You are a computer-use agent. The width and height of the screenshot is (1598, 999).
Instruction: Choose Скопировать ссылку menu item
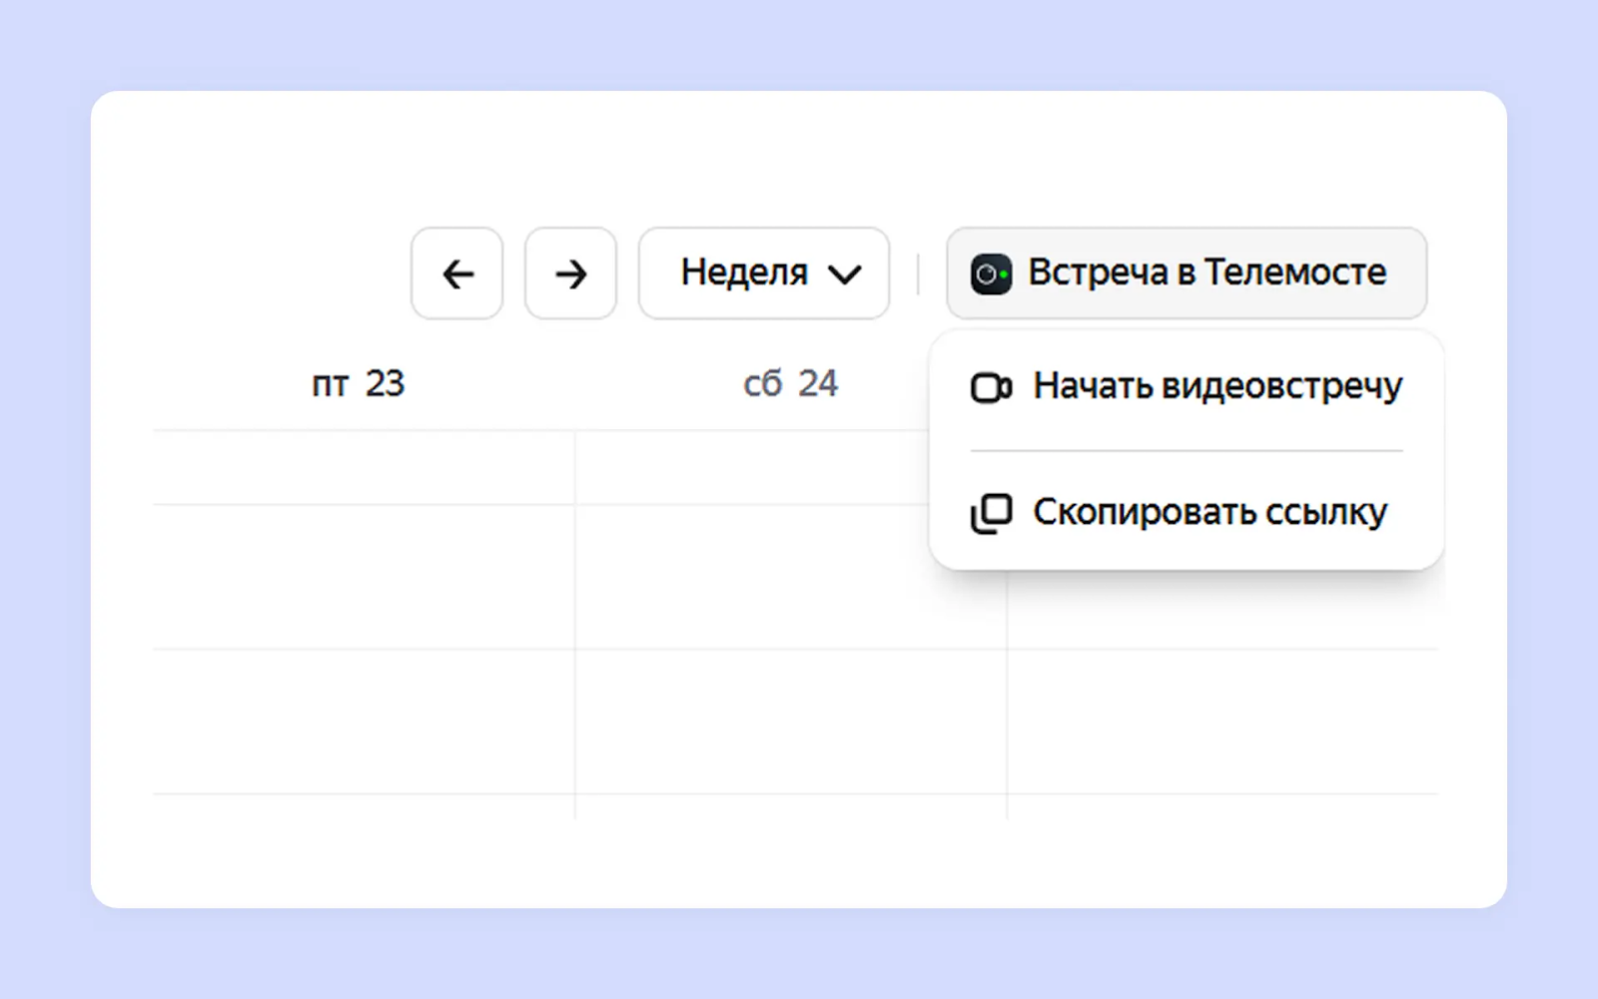click(x=1187, y=512)
